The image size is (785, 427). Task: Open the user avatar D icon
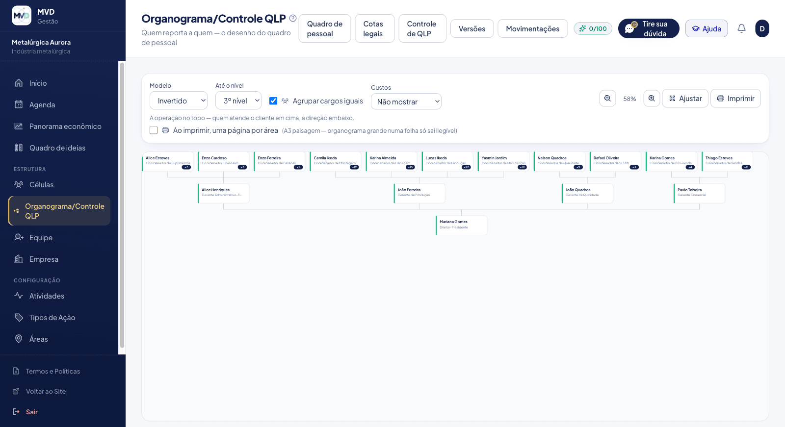762,28
